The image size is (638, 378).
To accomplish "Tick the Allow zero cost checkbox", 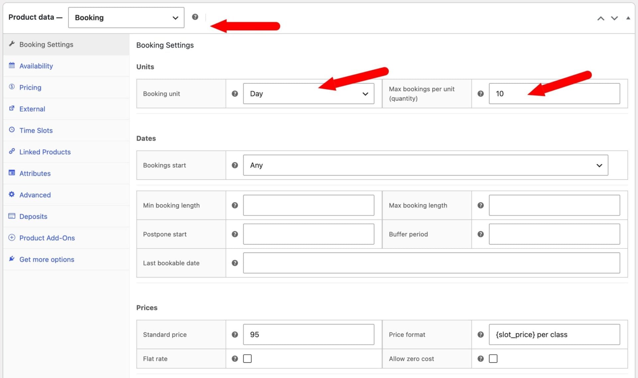I will tap(493, 359).
